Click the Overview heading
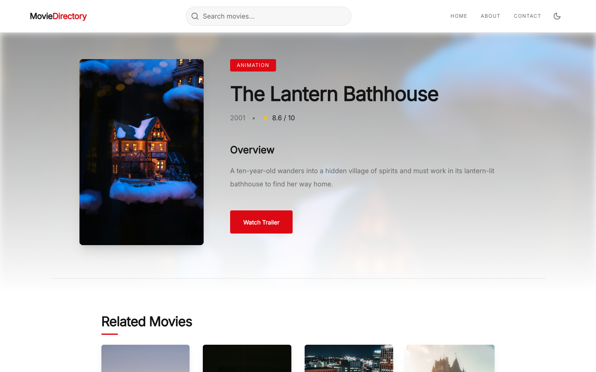596x372 pixels. 252,150
